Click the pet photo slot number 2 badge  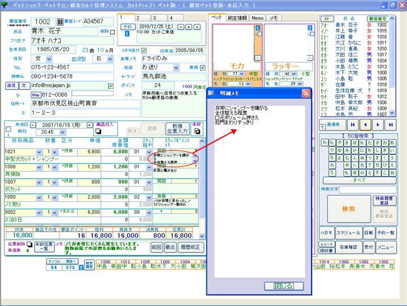(x=310, y=28)
